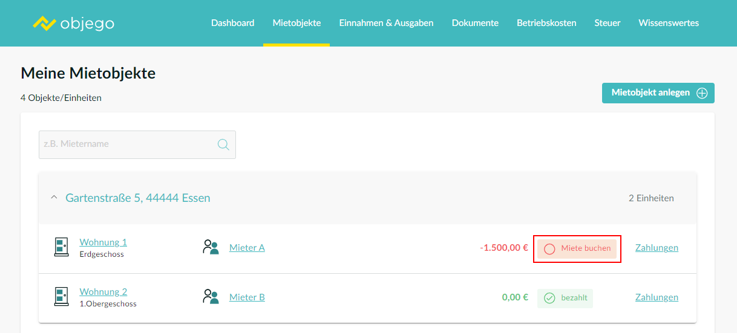Switch to the Dashboard tab
This screenshot has width=737, height=333.
tap(232, 23)
